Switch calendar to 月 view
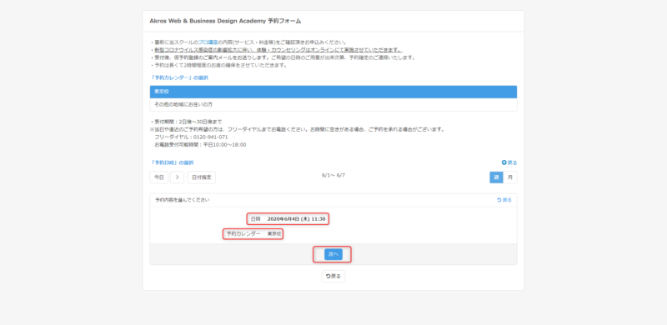Screen dimensions: 667x325 (x=510, y=177)
